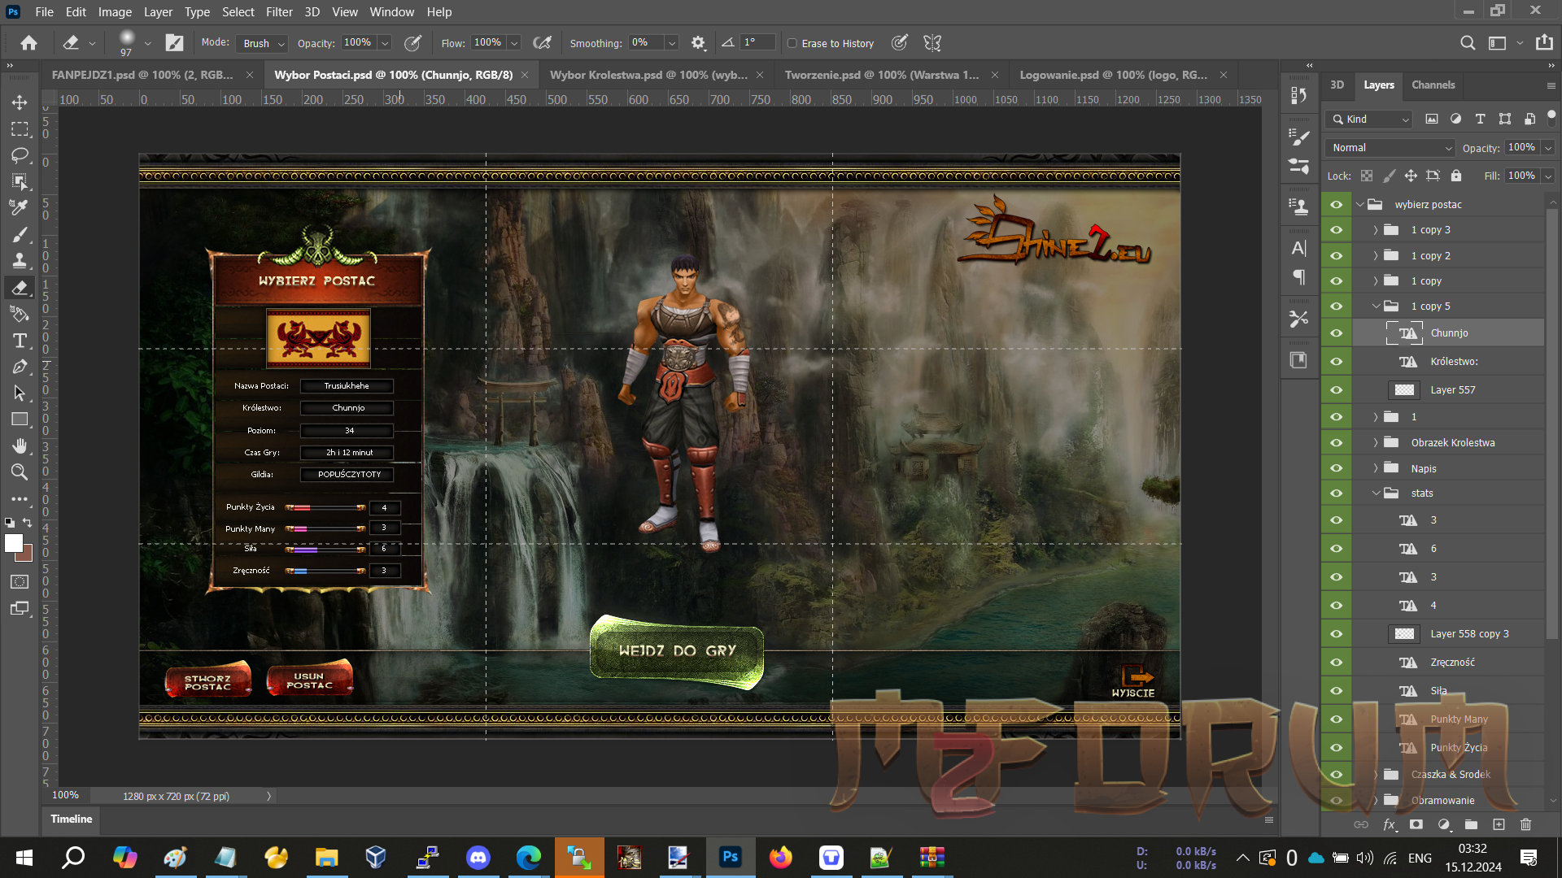Open smoothing options gear icon
The width and height of the screenshot is (1562, 878).
click(698, 43)
